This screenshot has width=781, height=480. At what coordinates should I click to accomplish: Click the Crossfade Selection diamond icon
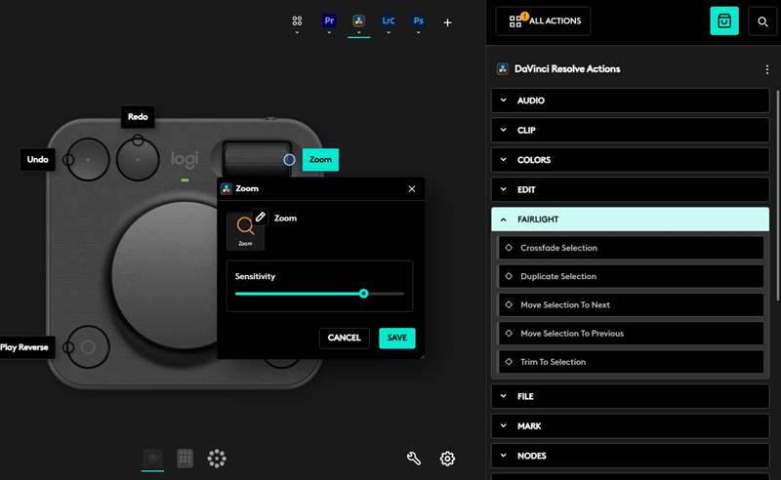click(x=509, y=248)
